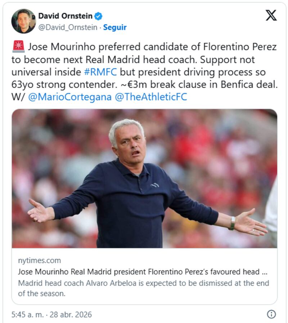
Task: Click the wristwatch in the photo
Action: (x=232, y=223)
